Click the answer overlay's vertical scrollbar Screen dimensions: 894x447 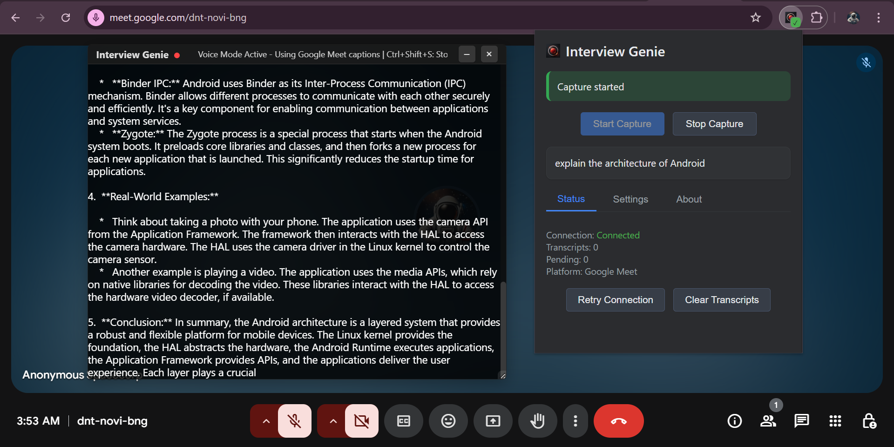click(x=503, y=326)
